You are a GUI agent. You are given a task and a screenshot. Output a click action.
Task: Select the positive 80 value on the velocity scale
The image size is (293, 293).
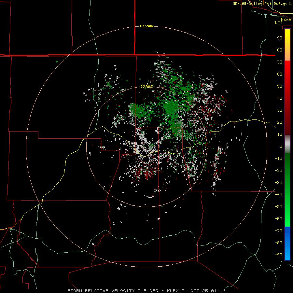coord(280,50)
